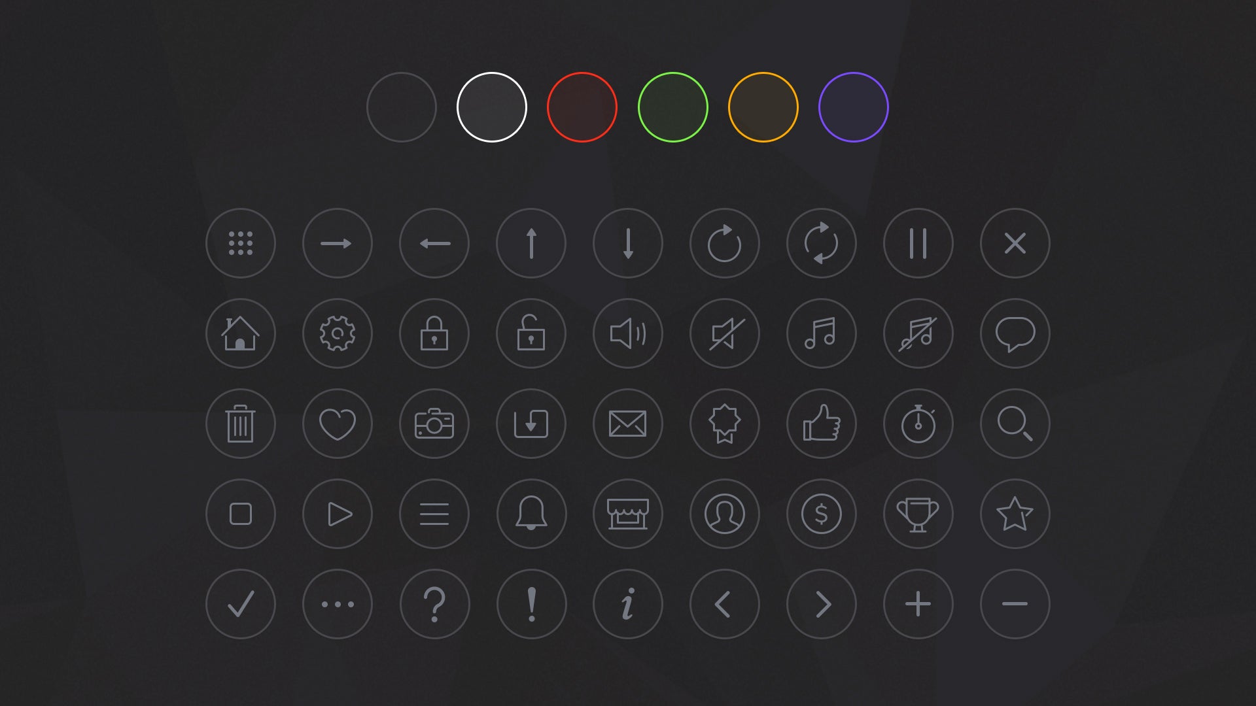Click the open padlock unlock icon

pos(531,333)
